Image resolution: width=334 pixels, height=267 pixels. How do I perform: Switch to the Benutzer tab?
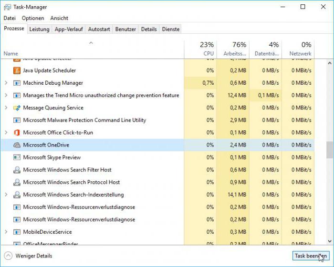click(x=125, y=29)
